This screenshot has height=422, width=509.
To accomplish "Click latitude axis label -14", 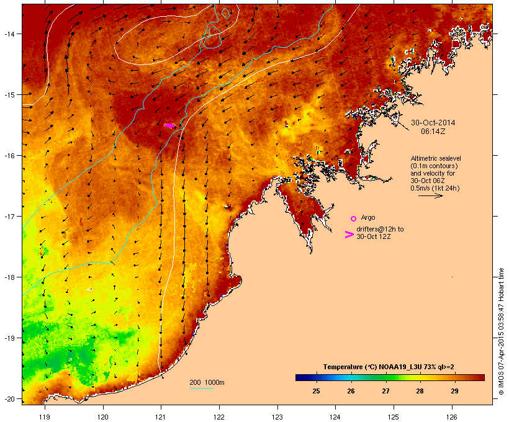I will pos(9,34).
